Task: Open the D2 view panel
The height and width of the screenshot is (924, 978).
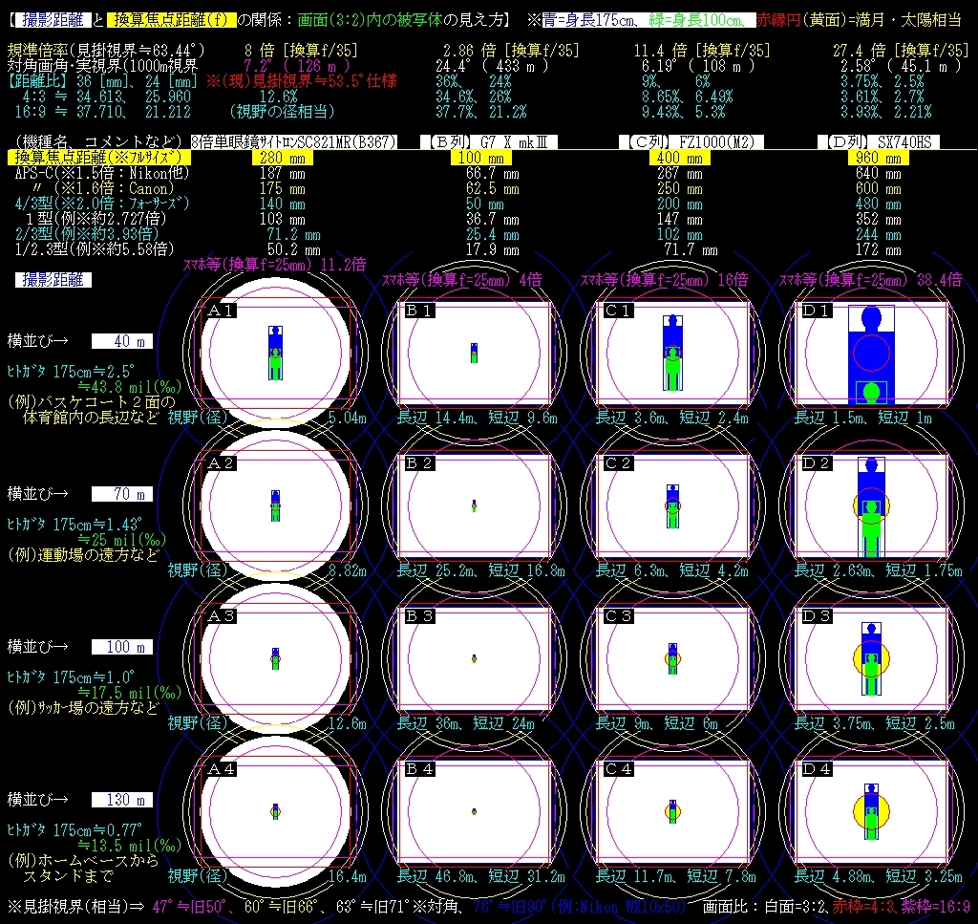Action: coord(871,505)
